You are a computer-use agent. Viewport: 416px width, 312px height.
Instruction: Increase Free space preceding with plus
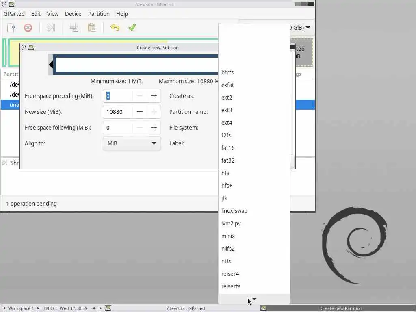click(x=154, y=96)
